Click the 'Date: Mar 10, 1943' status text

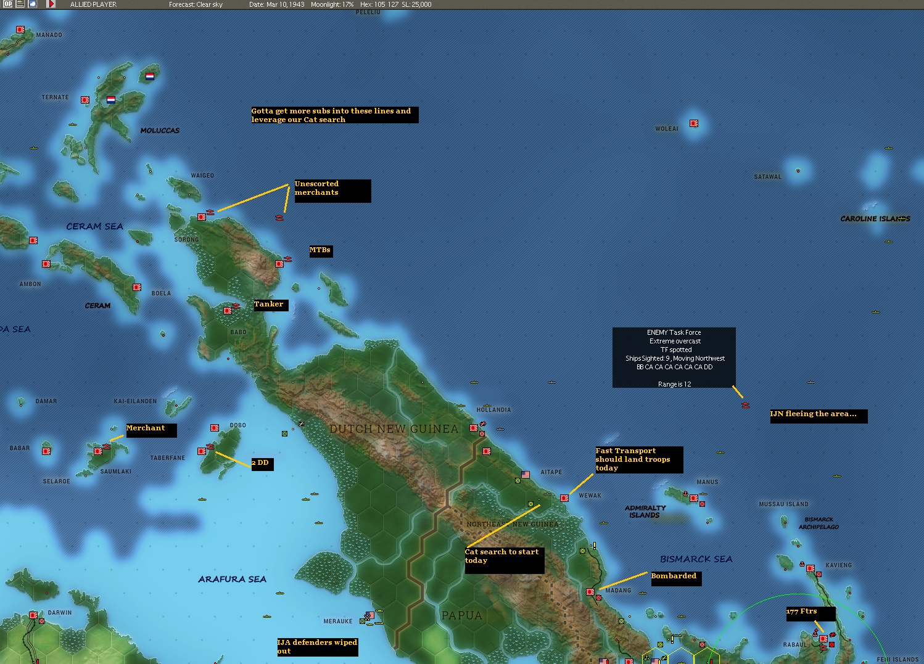[276, 4]
